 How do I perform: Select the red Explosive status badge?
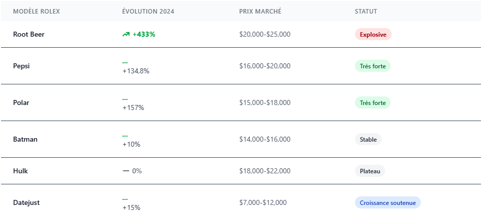coord(373,34)
